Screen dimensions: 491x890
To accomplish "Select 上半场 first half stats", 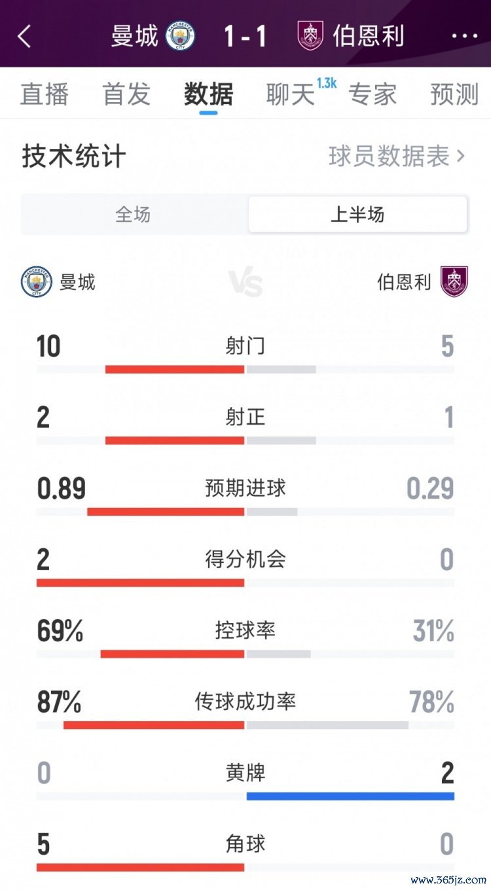I will coord(357,214).
